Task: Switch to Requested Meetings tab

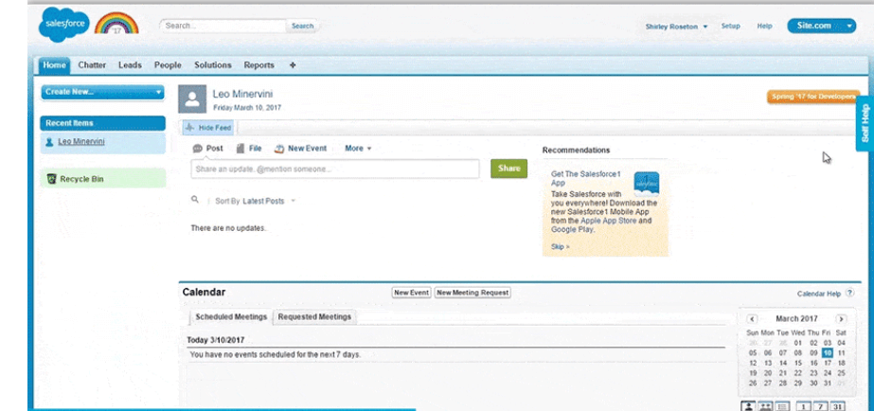Action: pos(315,316)
